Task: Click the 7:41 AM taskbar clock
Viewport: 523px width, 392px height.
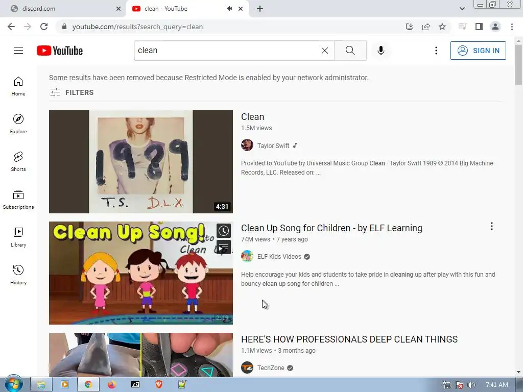Action: click(497, 385)
